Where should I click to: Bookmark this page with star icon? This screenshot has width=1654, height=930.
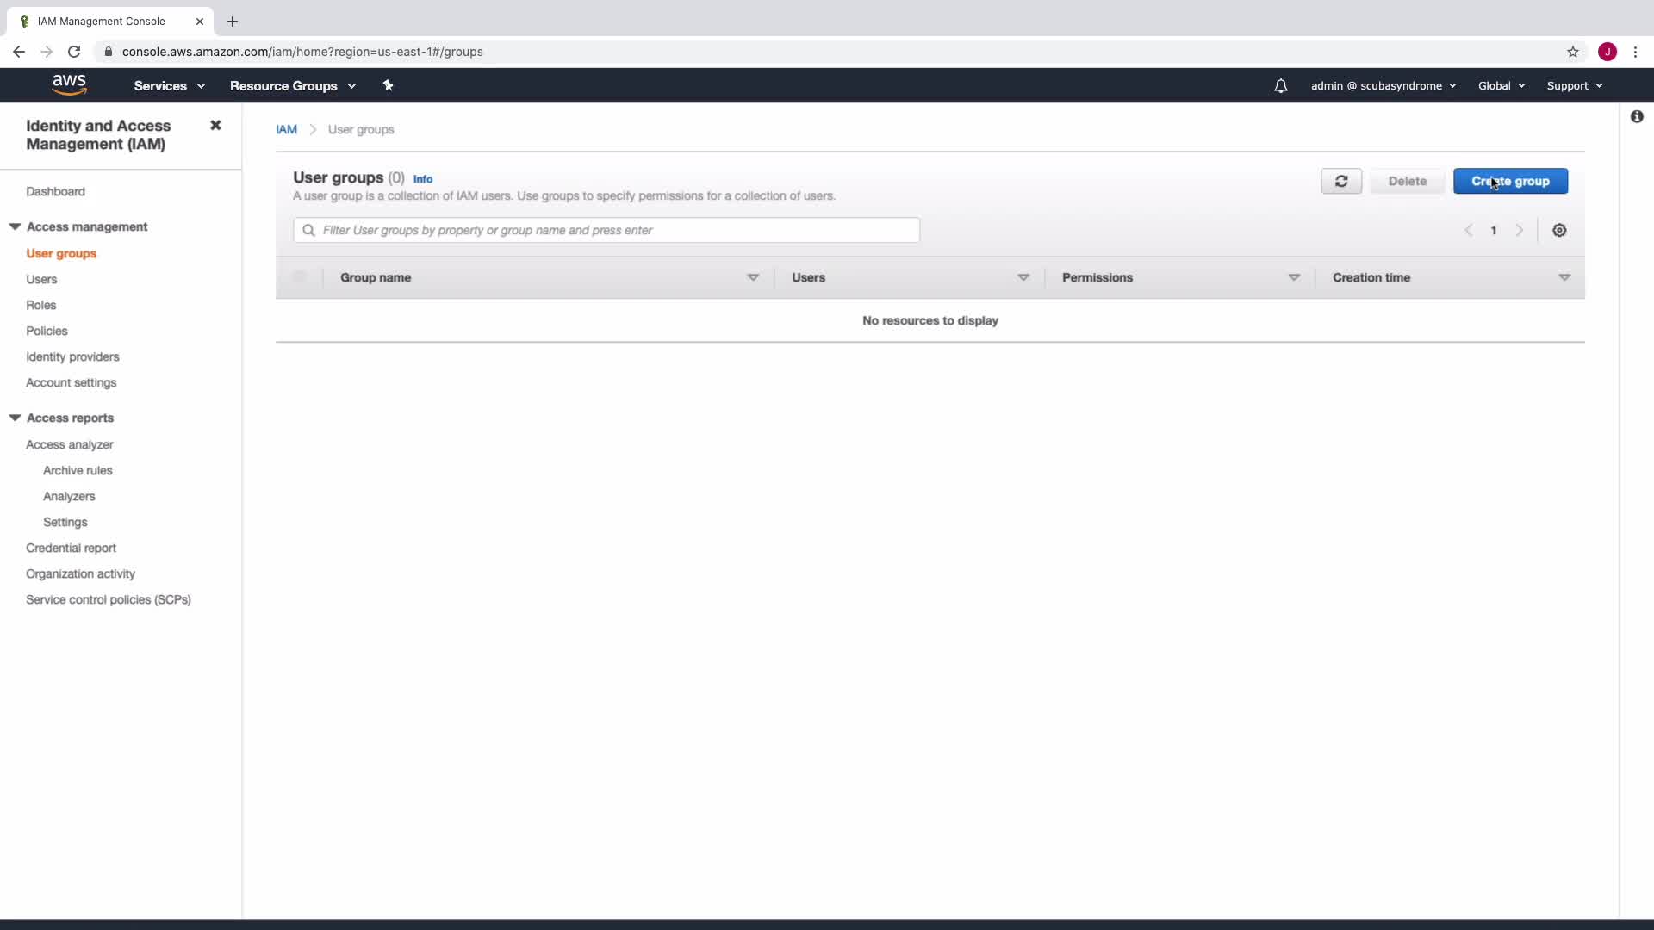pos(1573,52)
